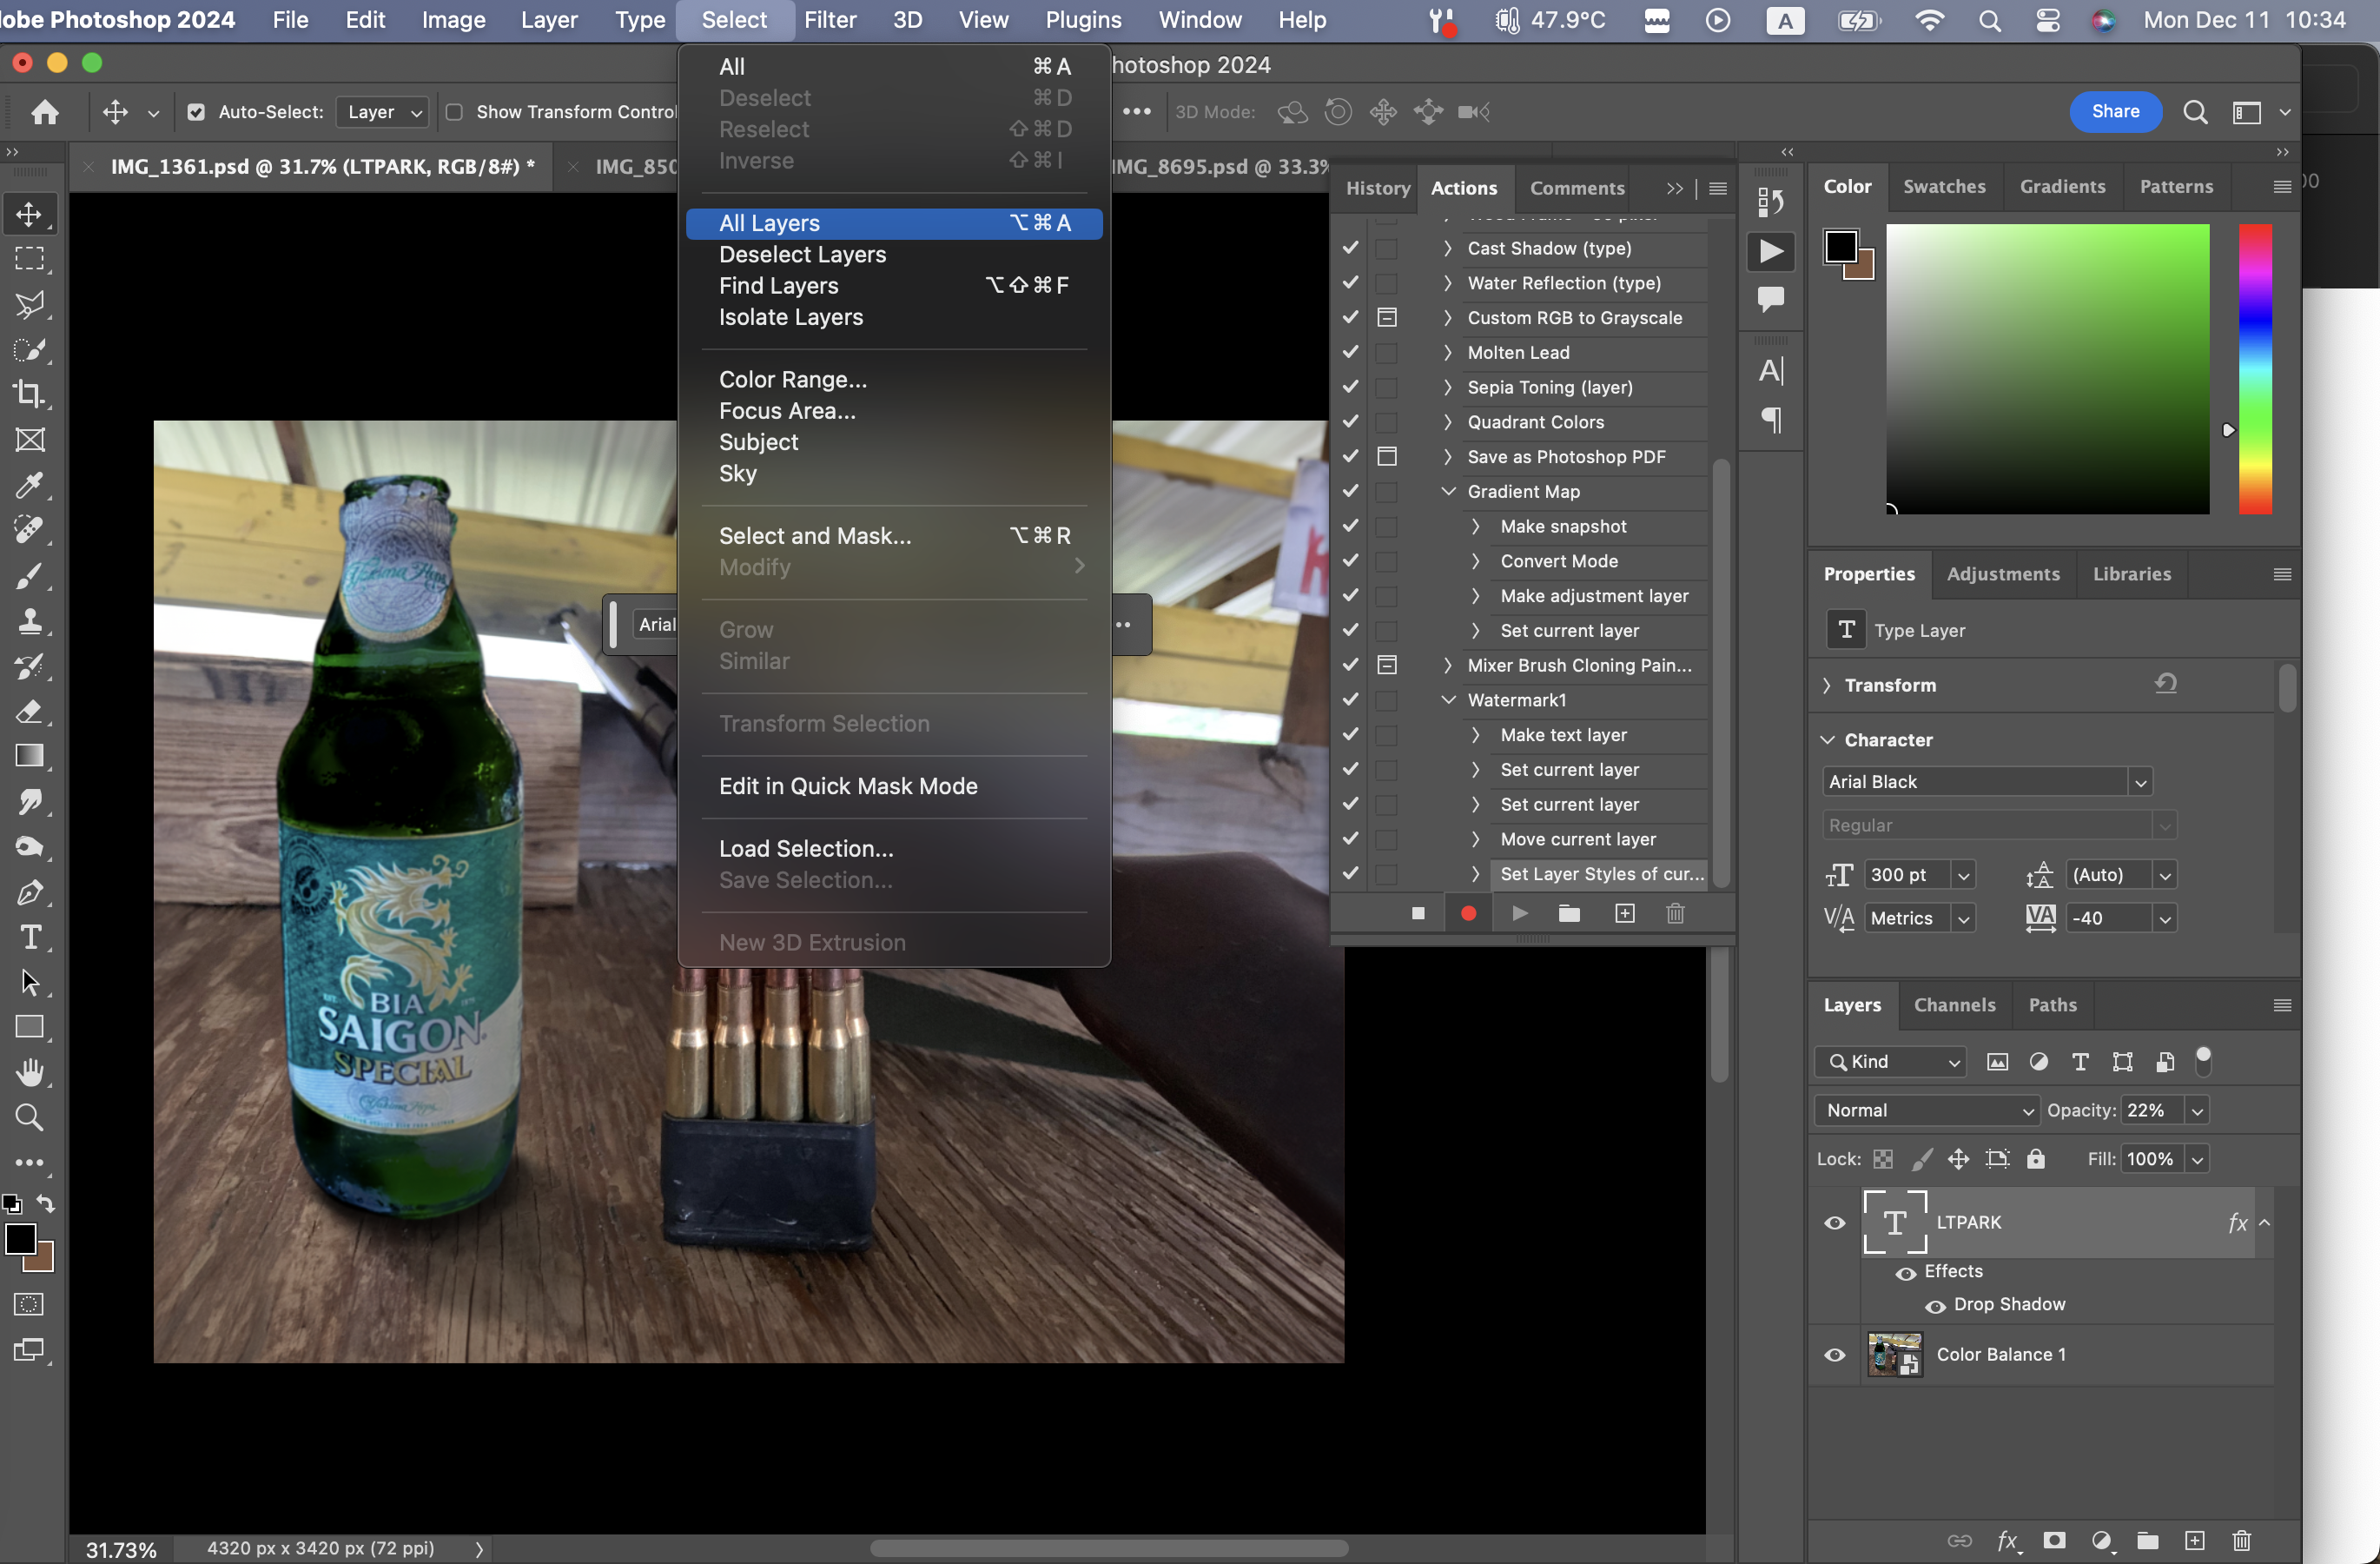
Task: Select the Crop tool
Action: point(30,394)
